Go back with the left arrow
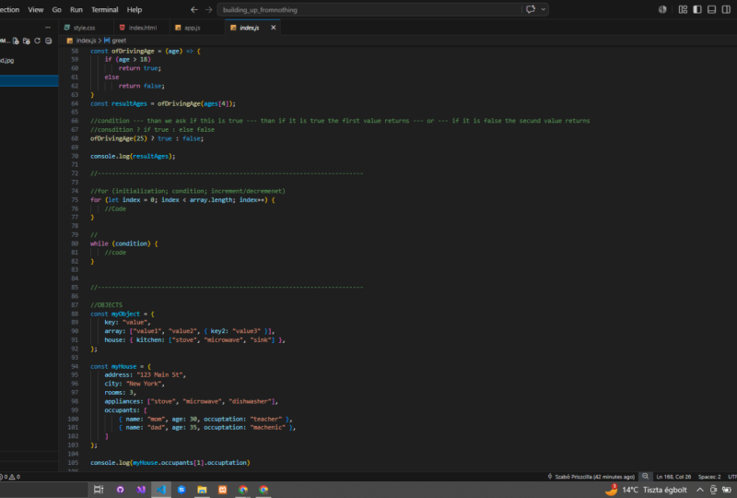Image resolution: width=737 pixels, height=498 pixels. pyautogui.click(x=193, y=9)
